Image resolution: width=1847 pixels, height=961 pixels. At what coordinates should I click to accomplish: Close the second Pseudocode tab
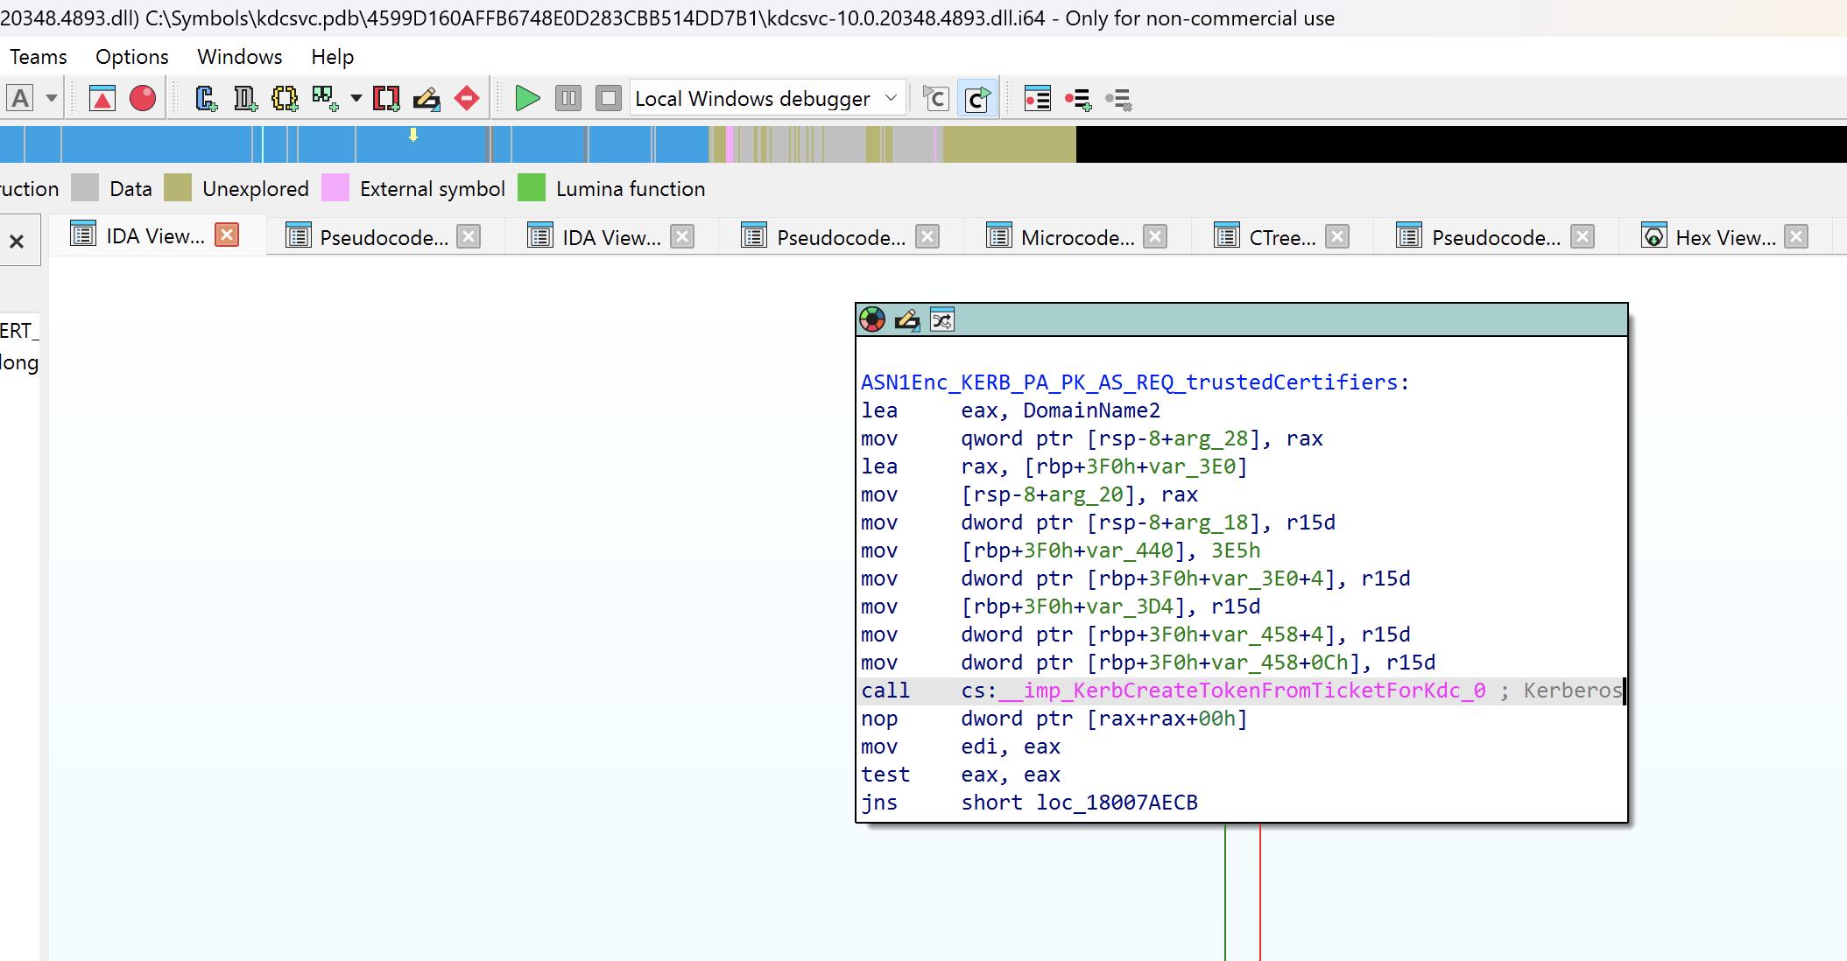point(928,236)
